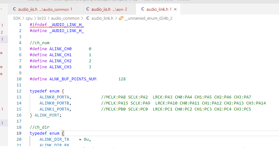
Task: Click the 0u value on line 20
Action: (x=86, y=139)
